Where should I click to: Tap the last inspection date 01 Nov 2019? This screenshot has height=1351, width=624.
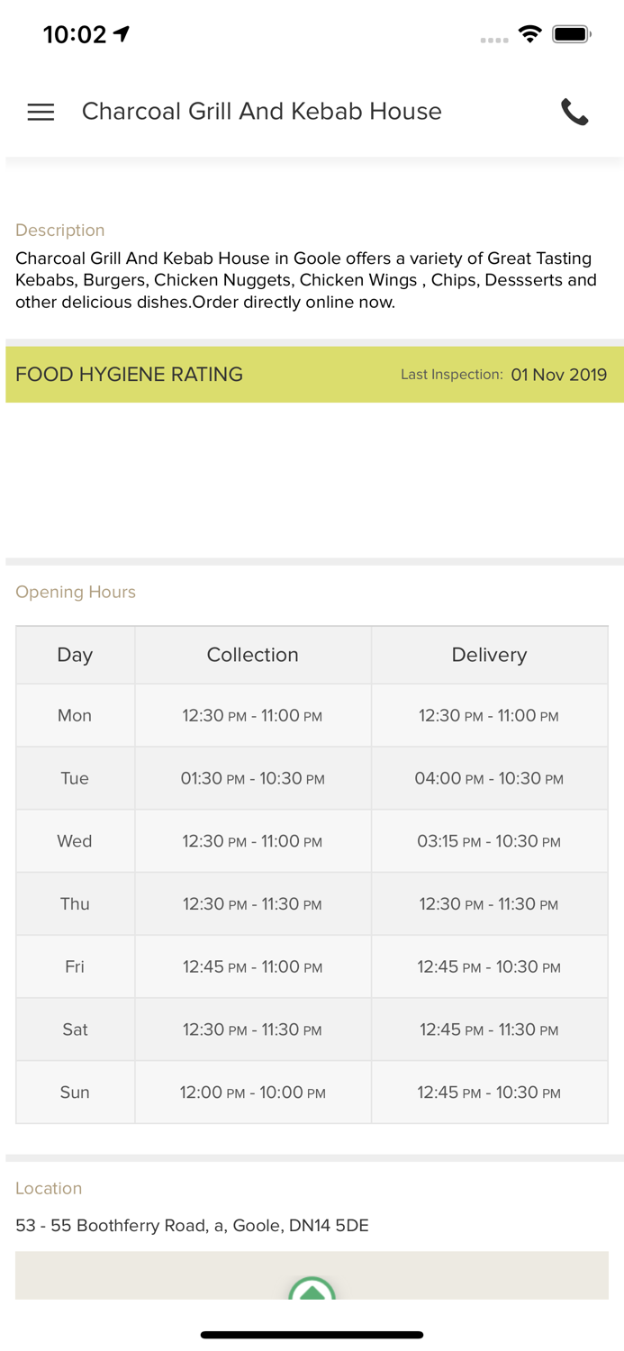pyautogui.click(x=558, y=375)
